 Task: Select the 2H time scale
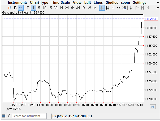(x=67, y=8)
